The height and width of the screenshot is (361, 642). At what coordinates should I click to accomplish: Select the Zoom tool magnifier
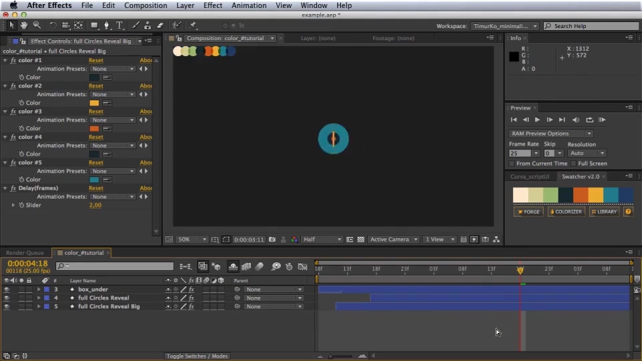37,25
